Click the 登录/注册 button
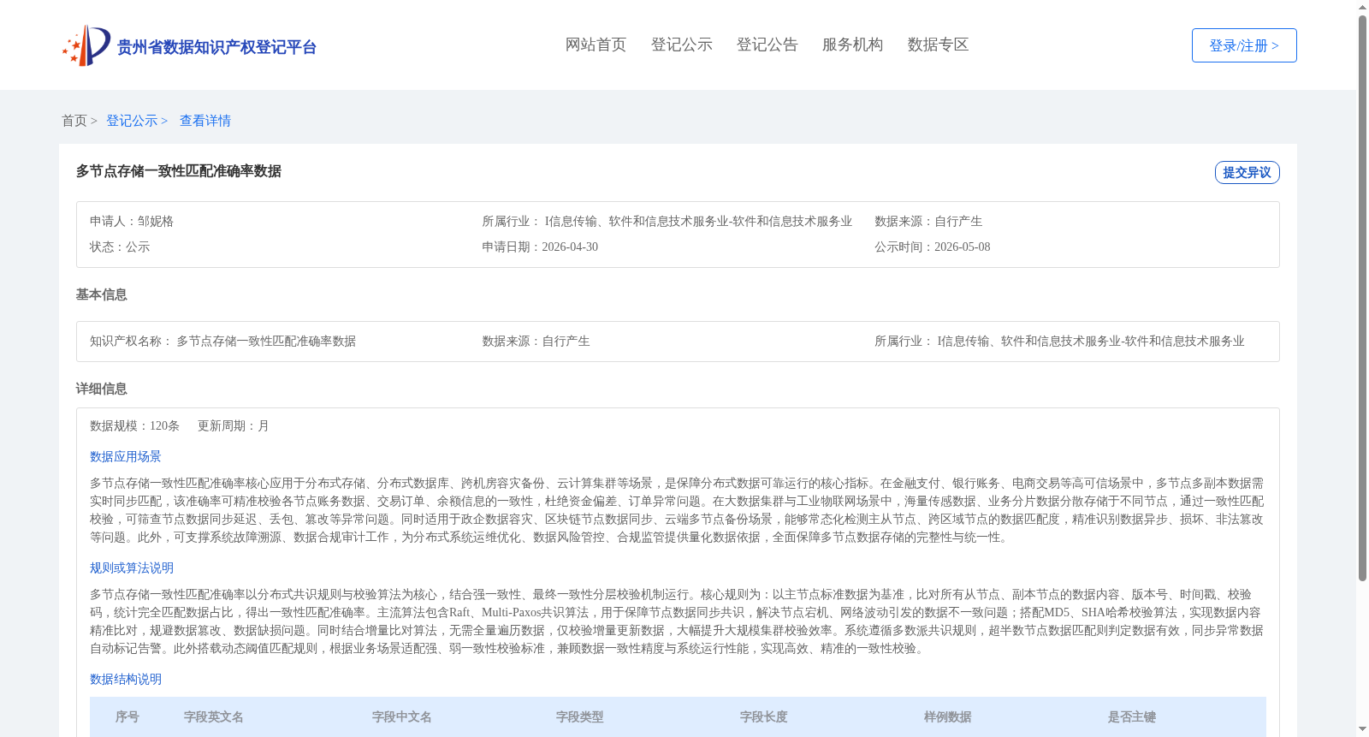This screenshot has width=1369, height=737. (1244, 45)
